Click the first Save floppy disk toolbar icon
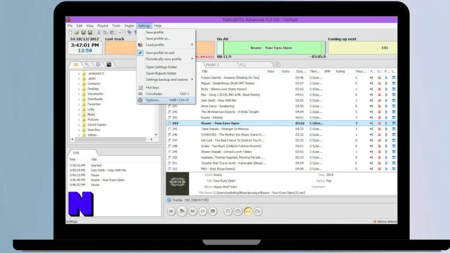 [x=83, y=33]
